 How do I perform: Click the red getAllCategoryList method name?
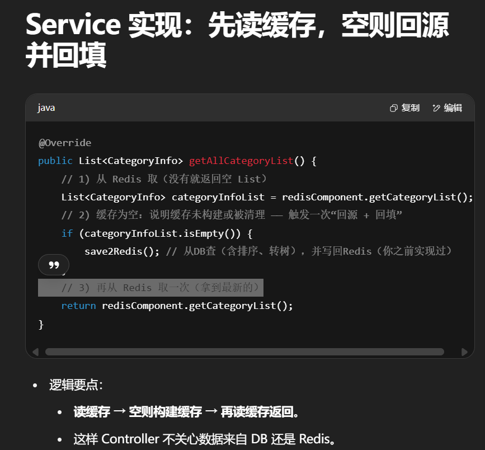pos(241,161)
